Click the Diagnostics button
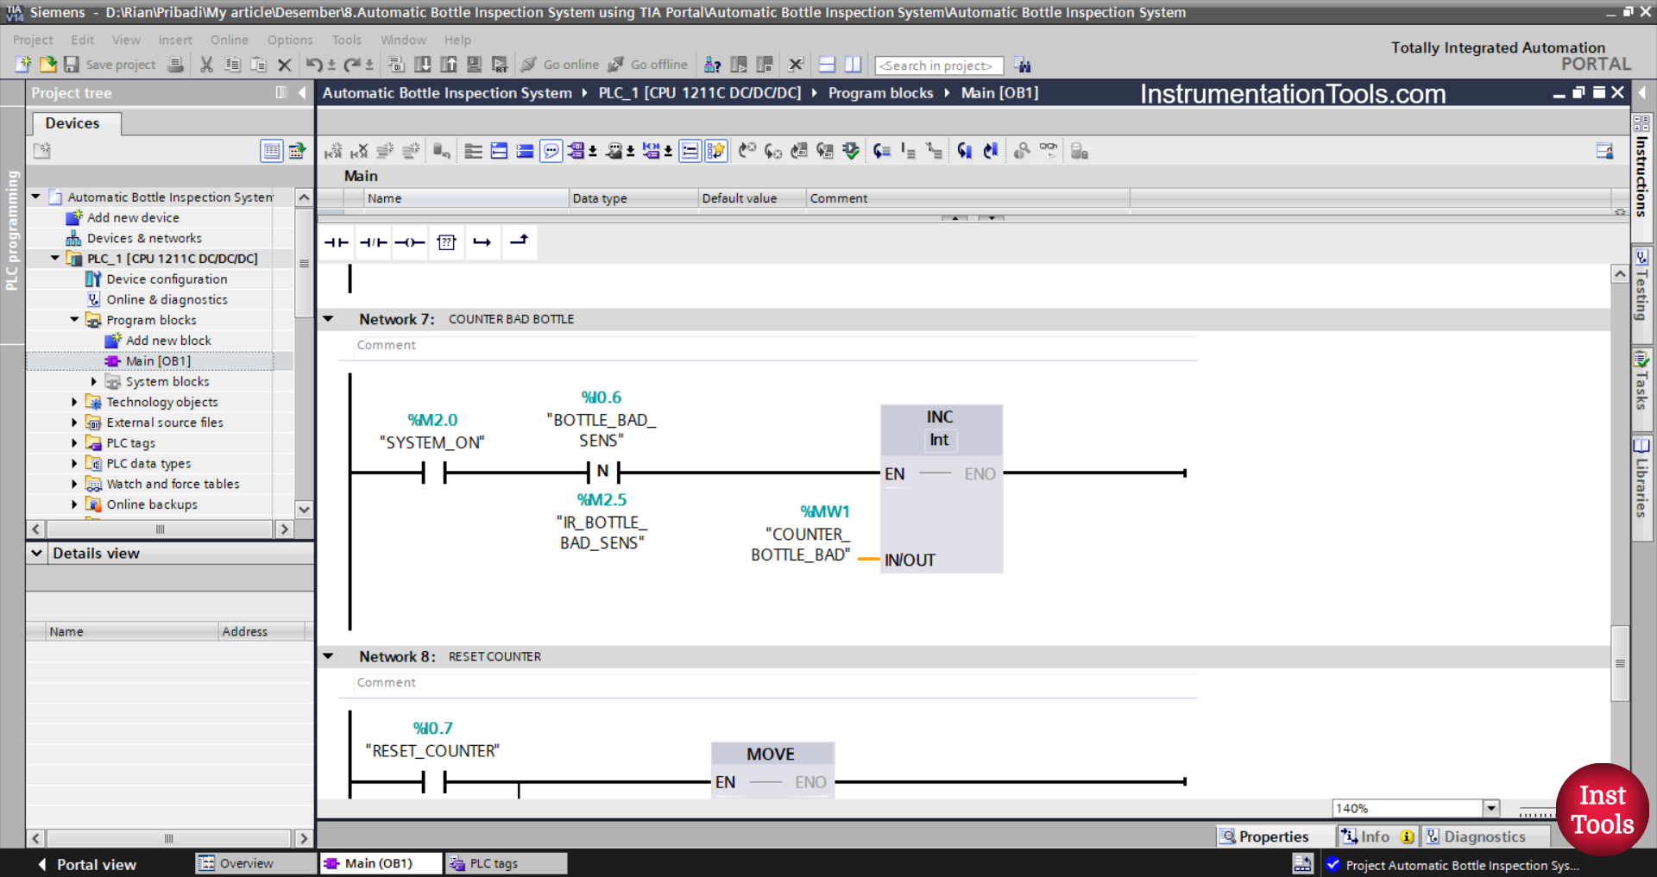Image resolution: width=1657 pixels, height=877 pixels. click(x=1486, y=836)
